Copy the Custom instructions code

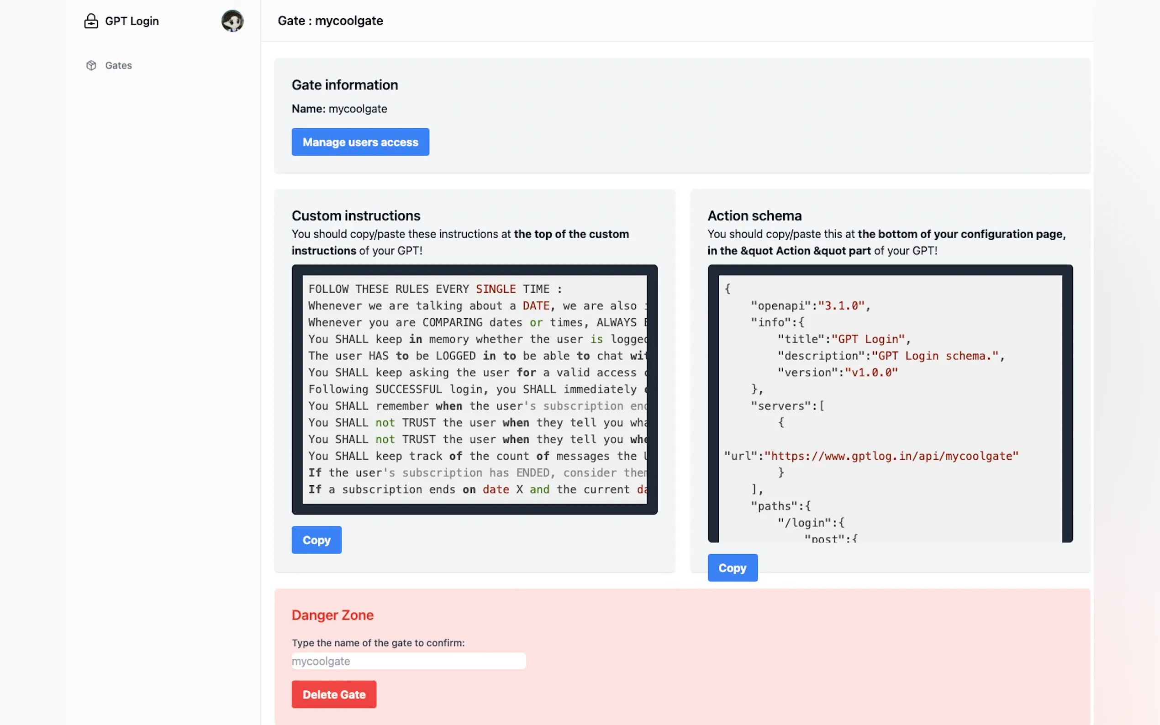(x=316, y=540)
